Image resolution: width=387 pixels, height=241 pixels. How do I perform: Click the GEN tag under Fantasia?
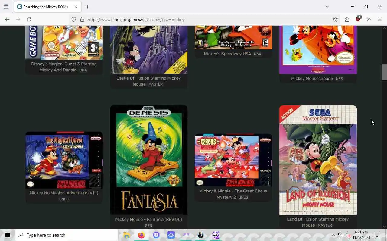[148, 225]
